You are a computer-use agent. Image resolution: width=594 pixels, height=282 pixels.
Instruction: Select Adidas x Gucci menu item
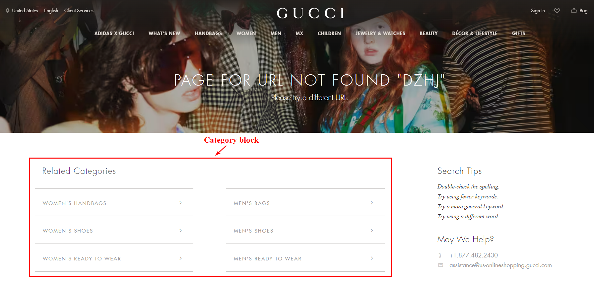[114, 34]
